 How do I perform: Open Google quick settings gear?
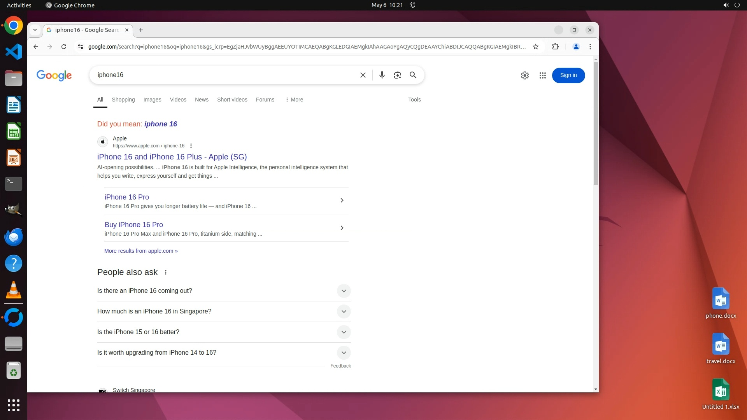point(524,75)
